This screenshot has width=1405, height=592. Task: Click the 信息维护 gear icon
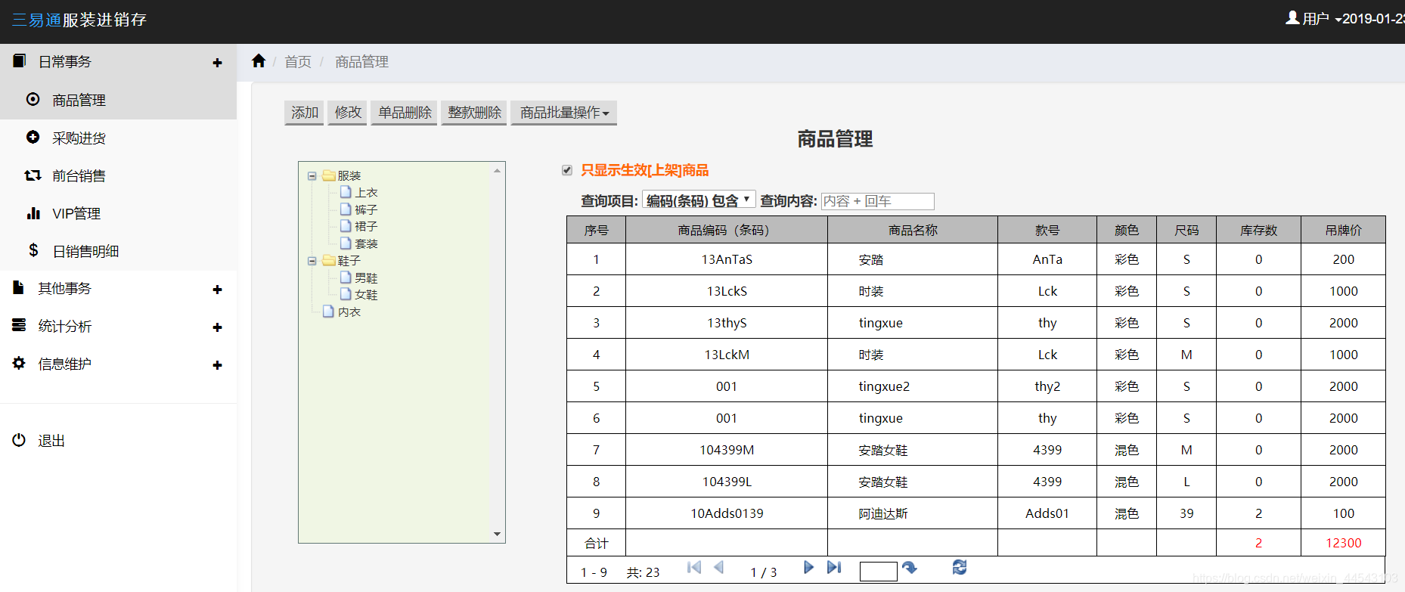tap(19, 363)
